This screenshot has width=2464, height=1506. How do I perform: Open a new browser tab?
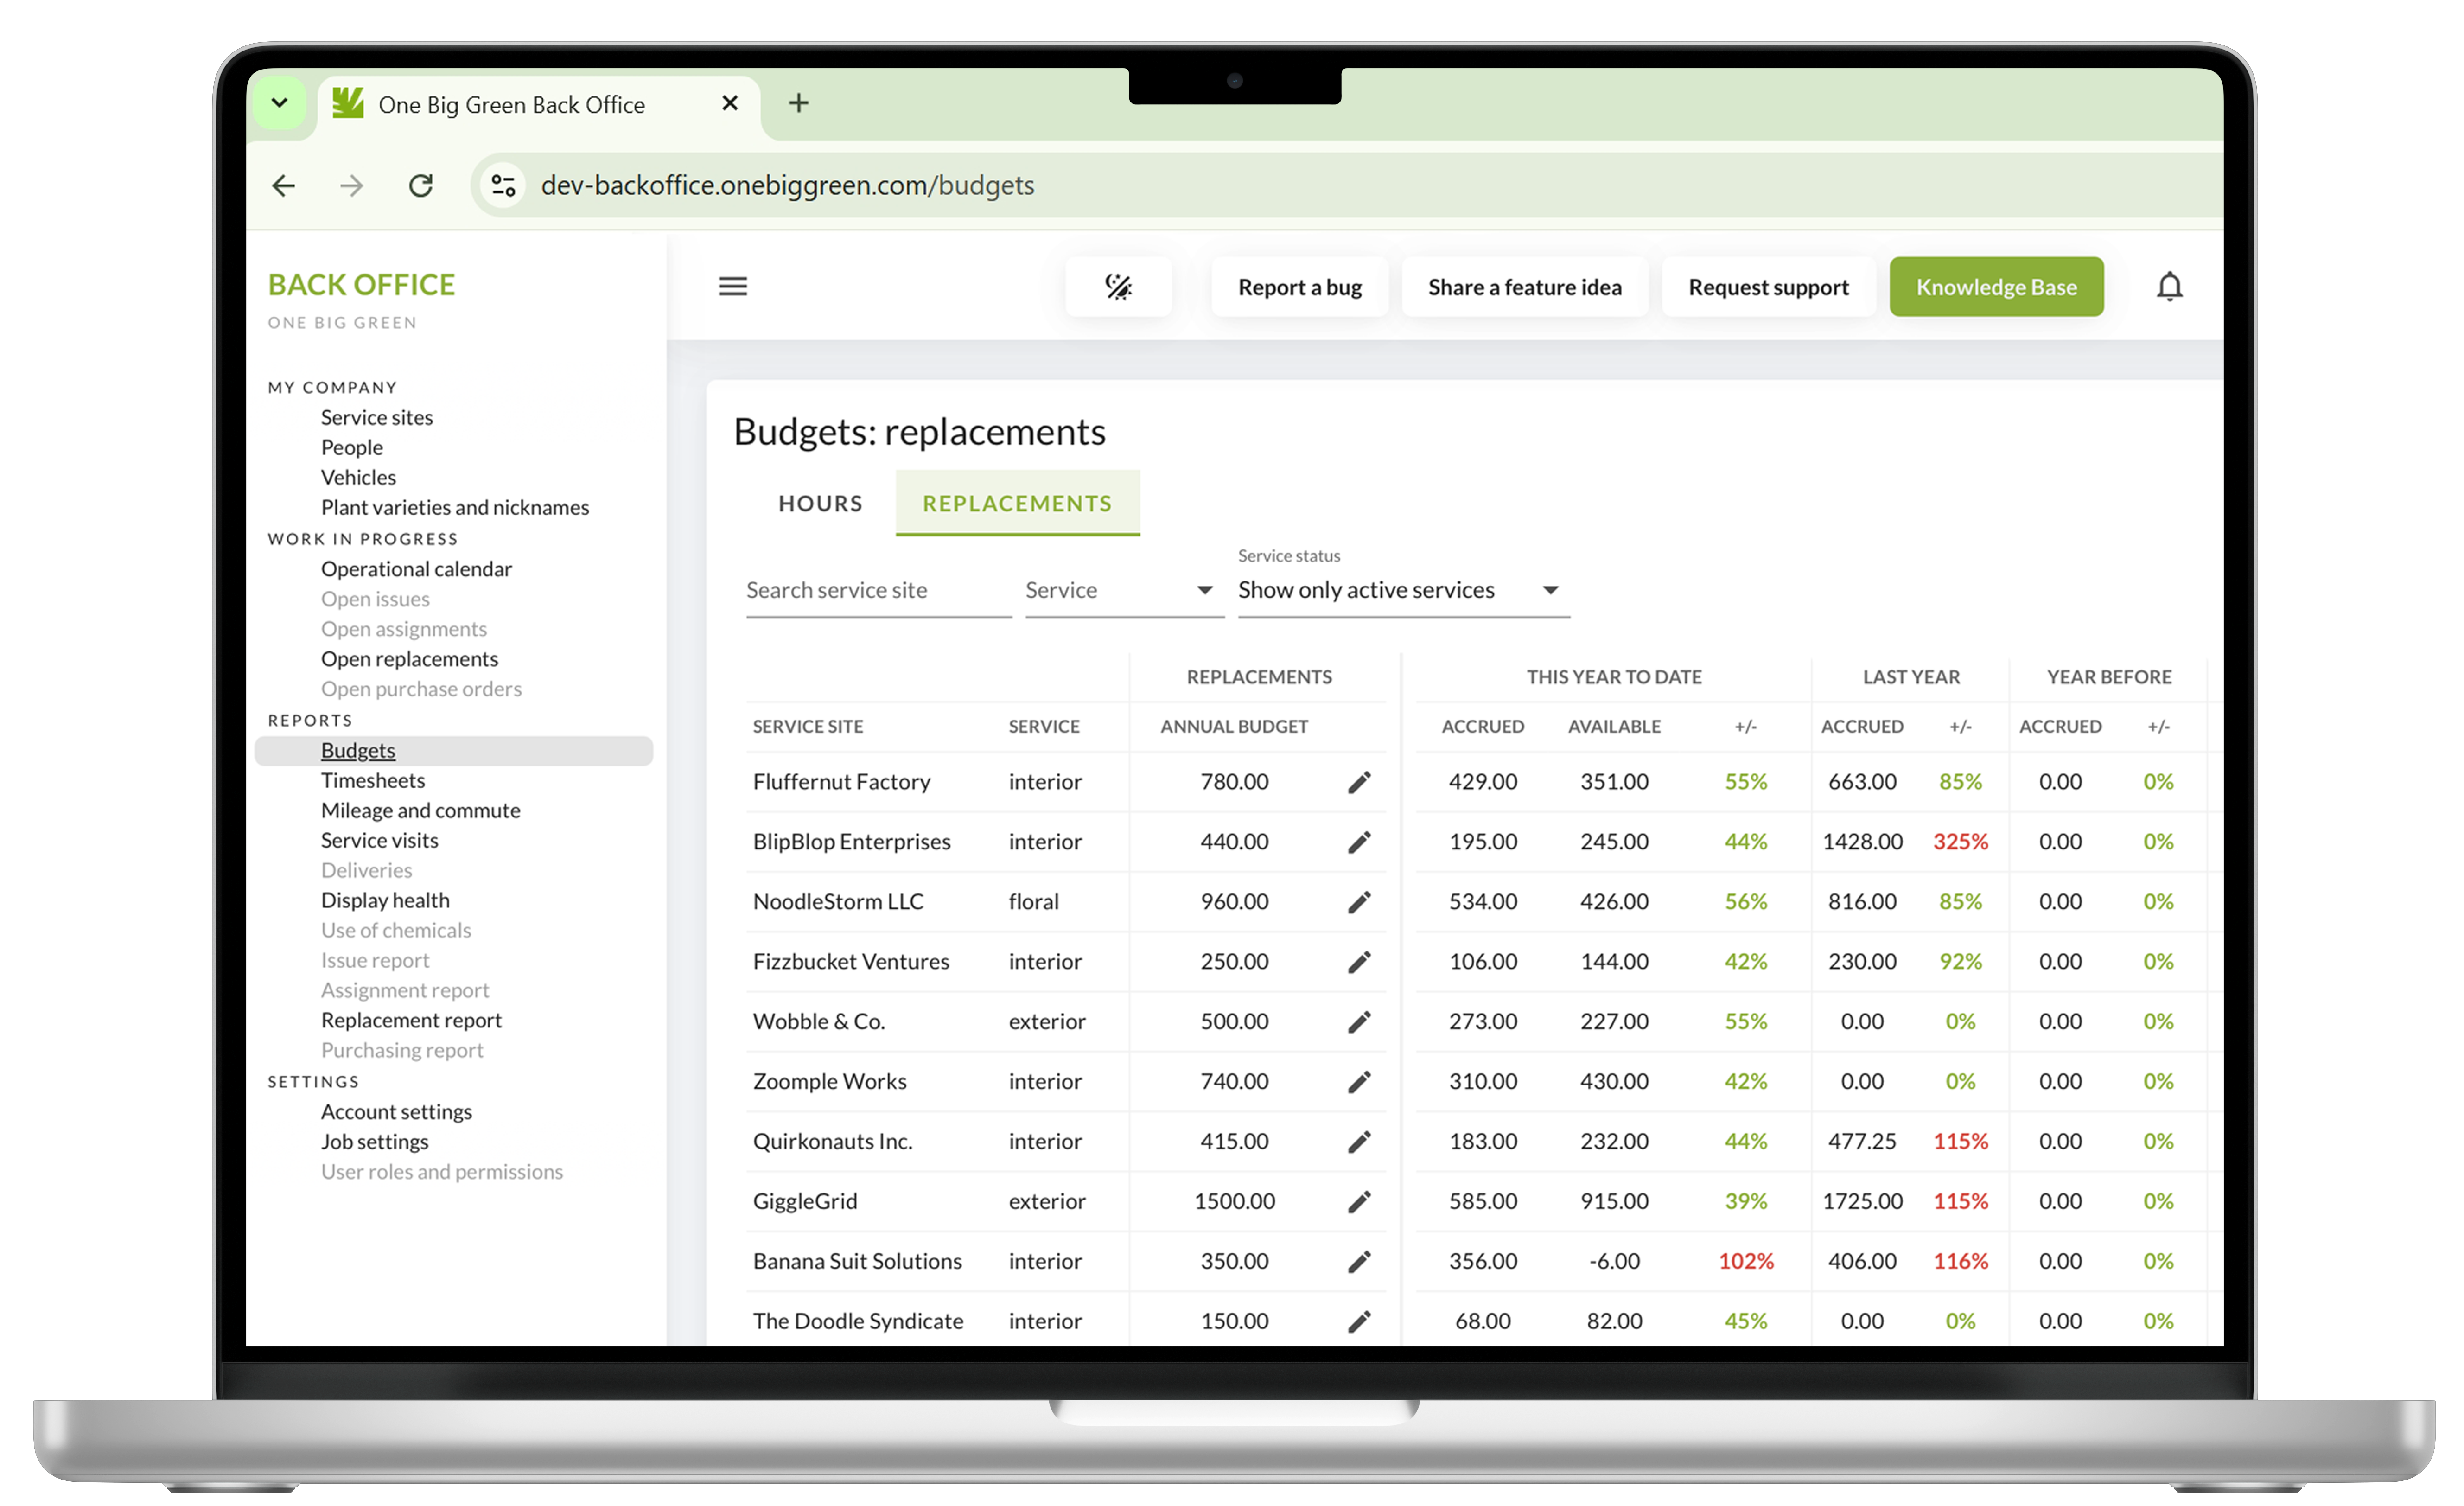(x=798, y=103)
